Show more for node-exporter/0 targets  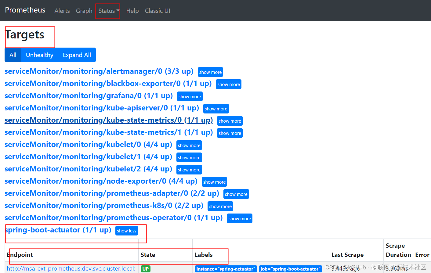[215, 182]
